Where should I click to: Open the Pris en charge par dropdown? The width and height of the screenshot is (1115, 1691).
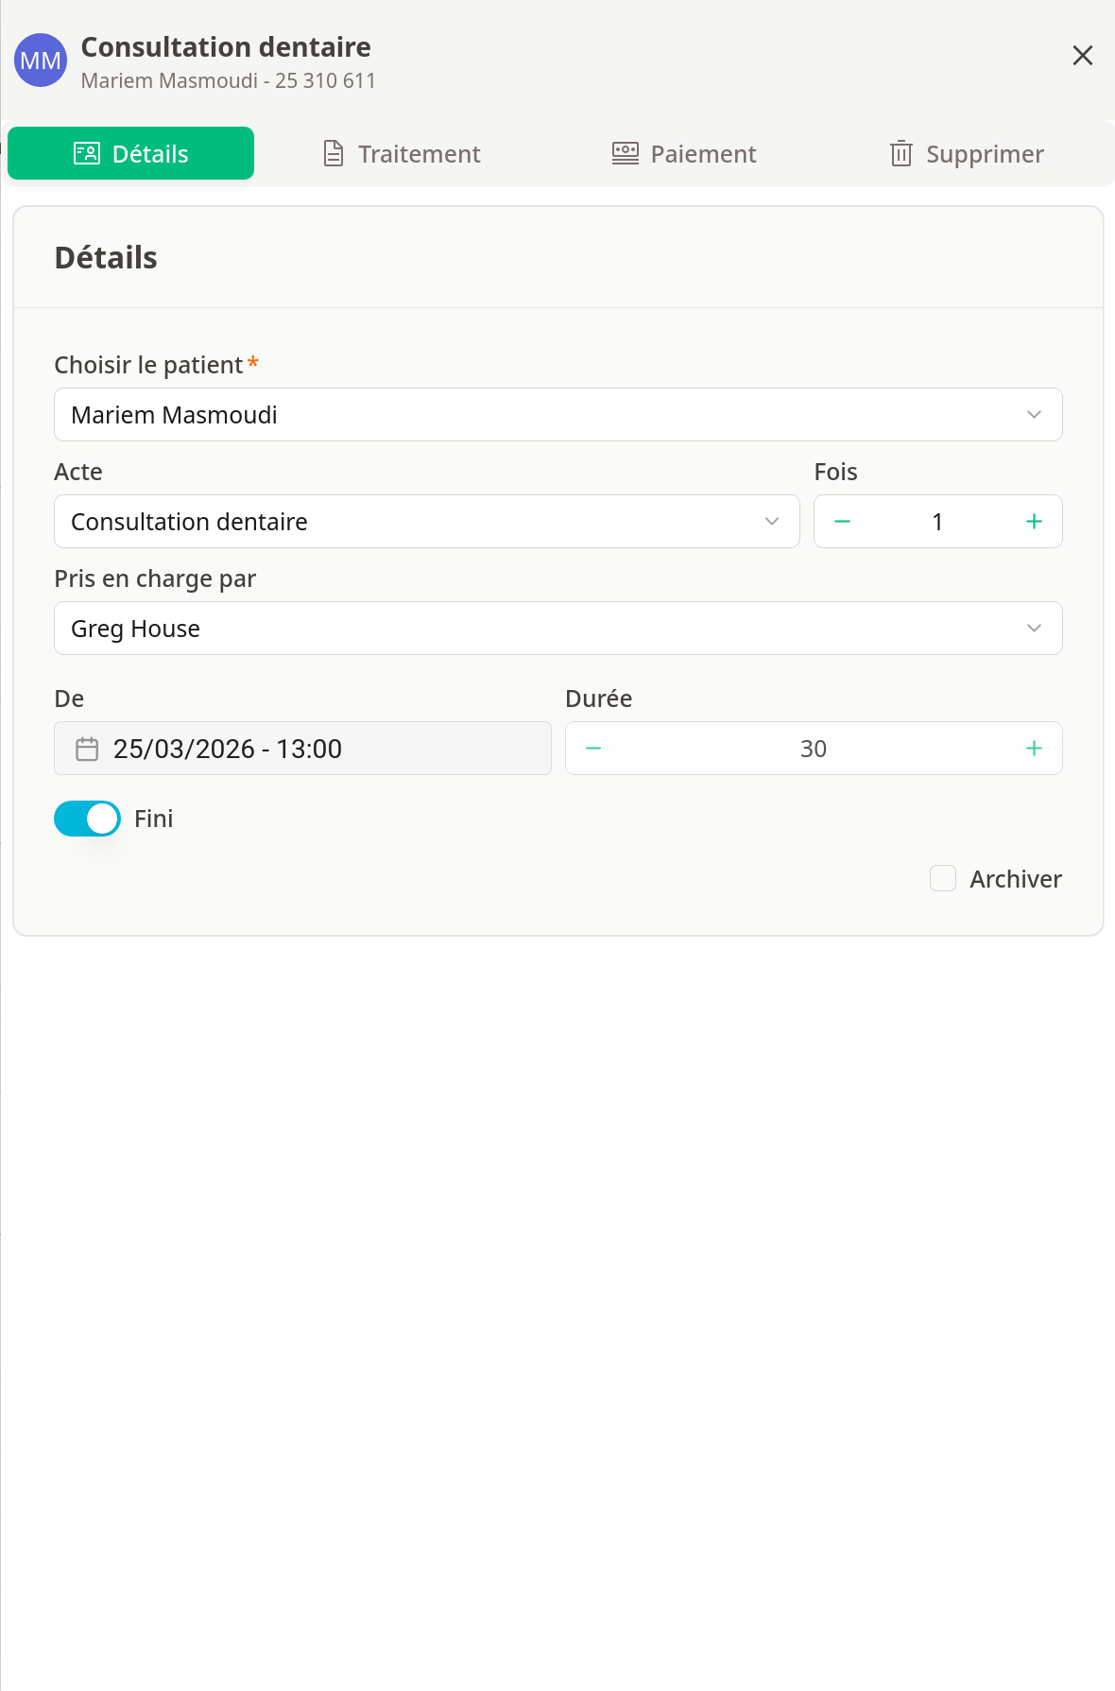point(557,629)
